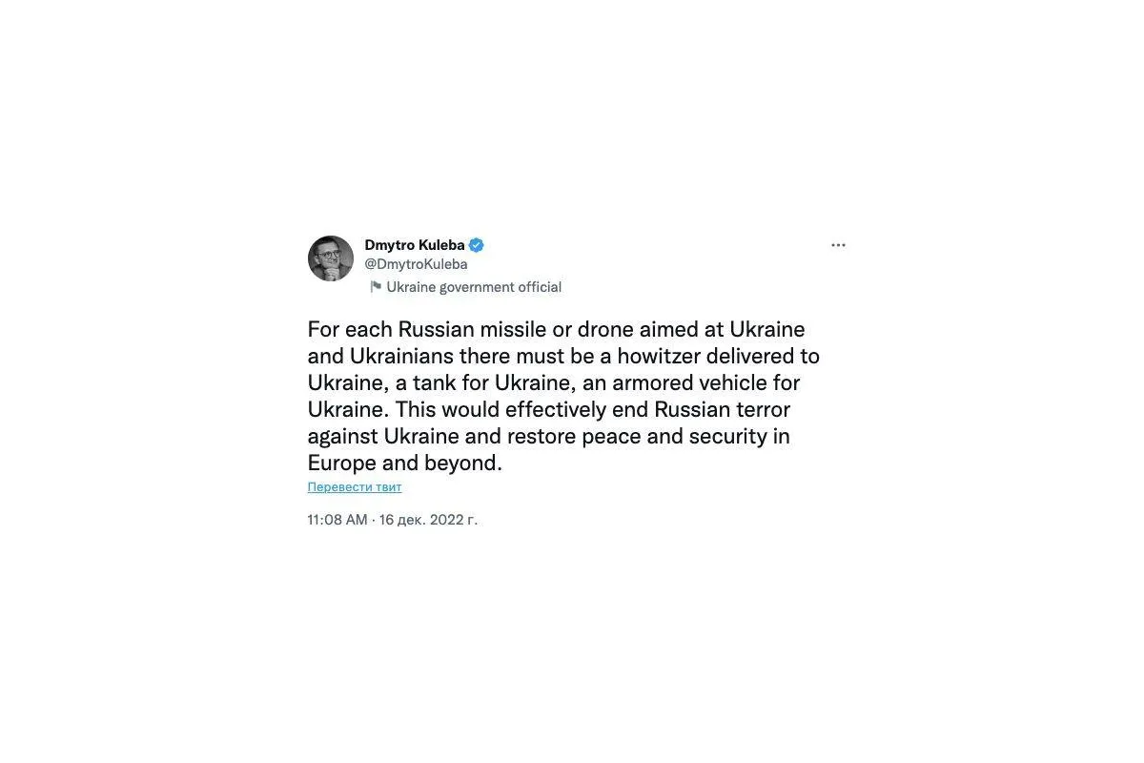Click the date 16 дек. 2022 г.
The image size is (1144, 763).
coord(428,520)
